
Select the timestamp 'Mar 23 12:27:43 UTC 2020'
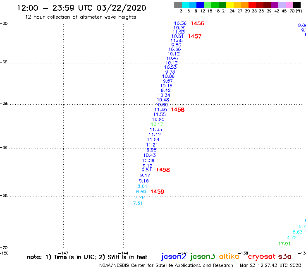[270, 265]
